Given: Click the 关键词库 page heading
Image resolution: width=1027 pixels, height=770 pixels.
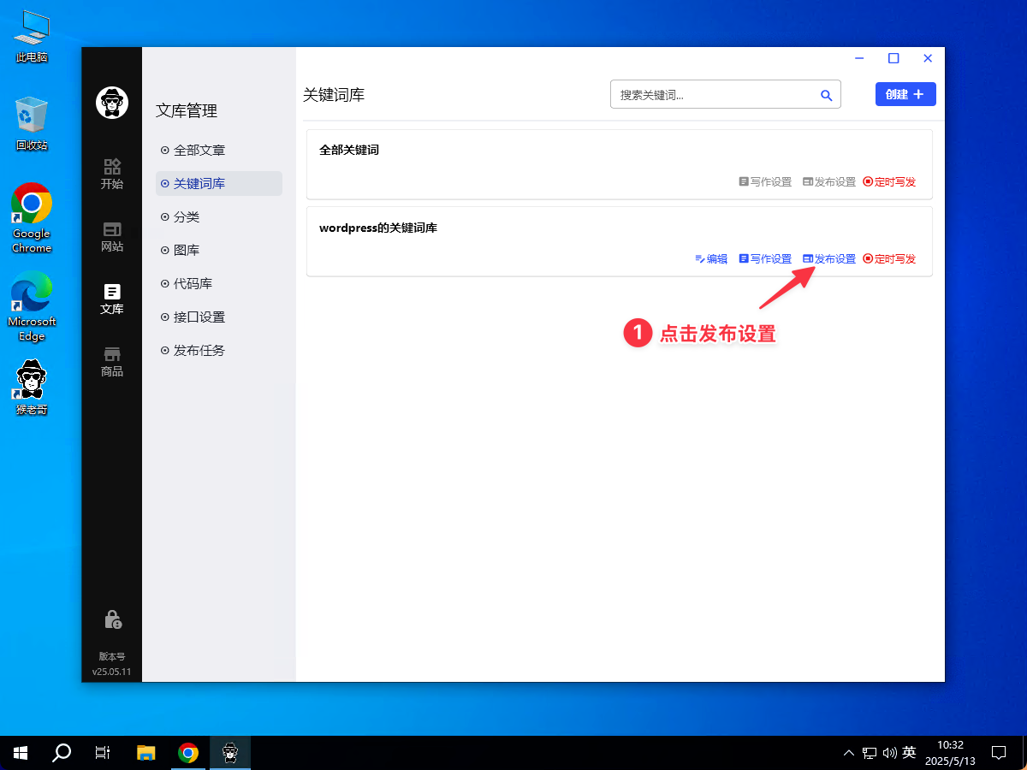Looking at the screenshot, I should point(334,95).
